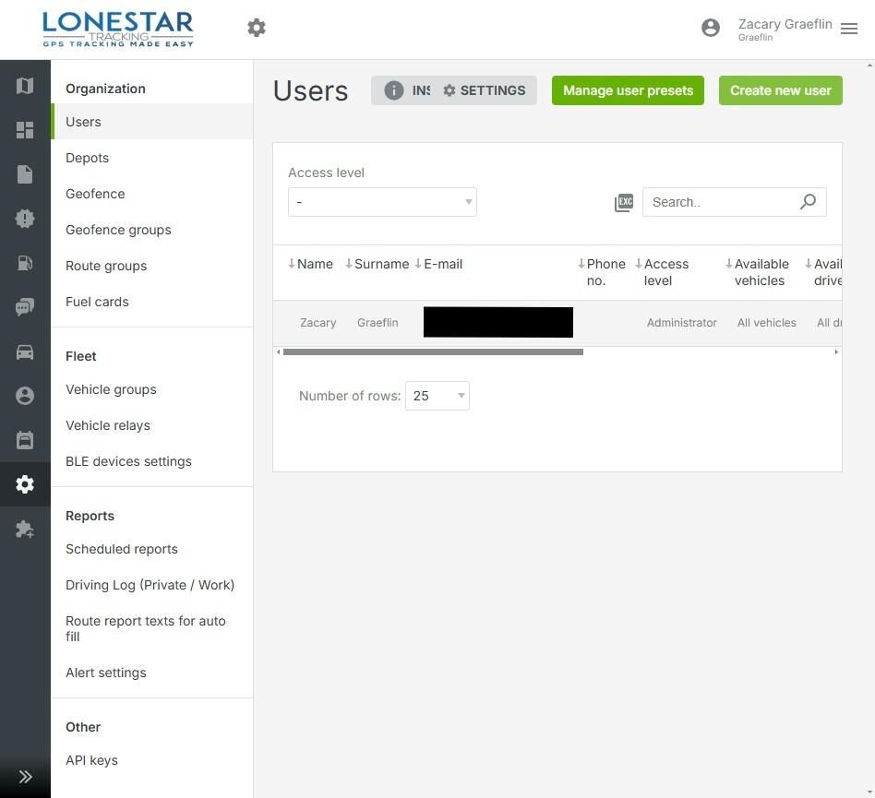Open the plugins puzzle piece icon

[x=25, y=529]
